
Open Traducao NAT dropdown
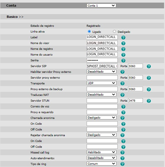(x=101, y=95)
